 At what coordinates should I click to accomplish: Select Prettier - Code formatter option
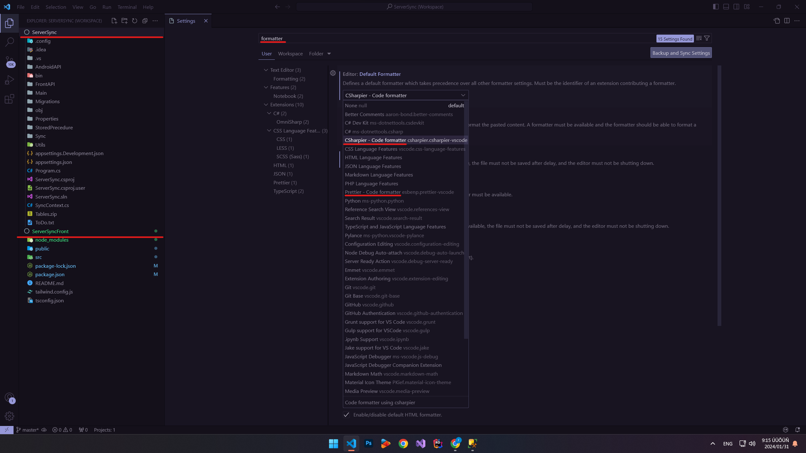point(373,192)
